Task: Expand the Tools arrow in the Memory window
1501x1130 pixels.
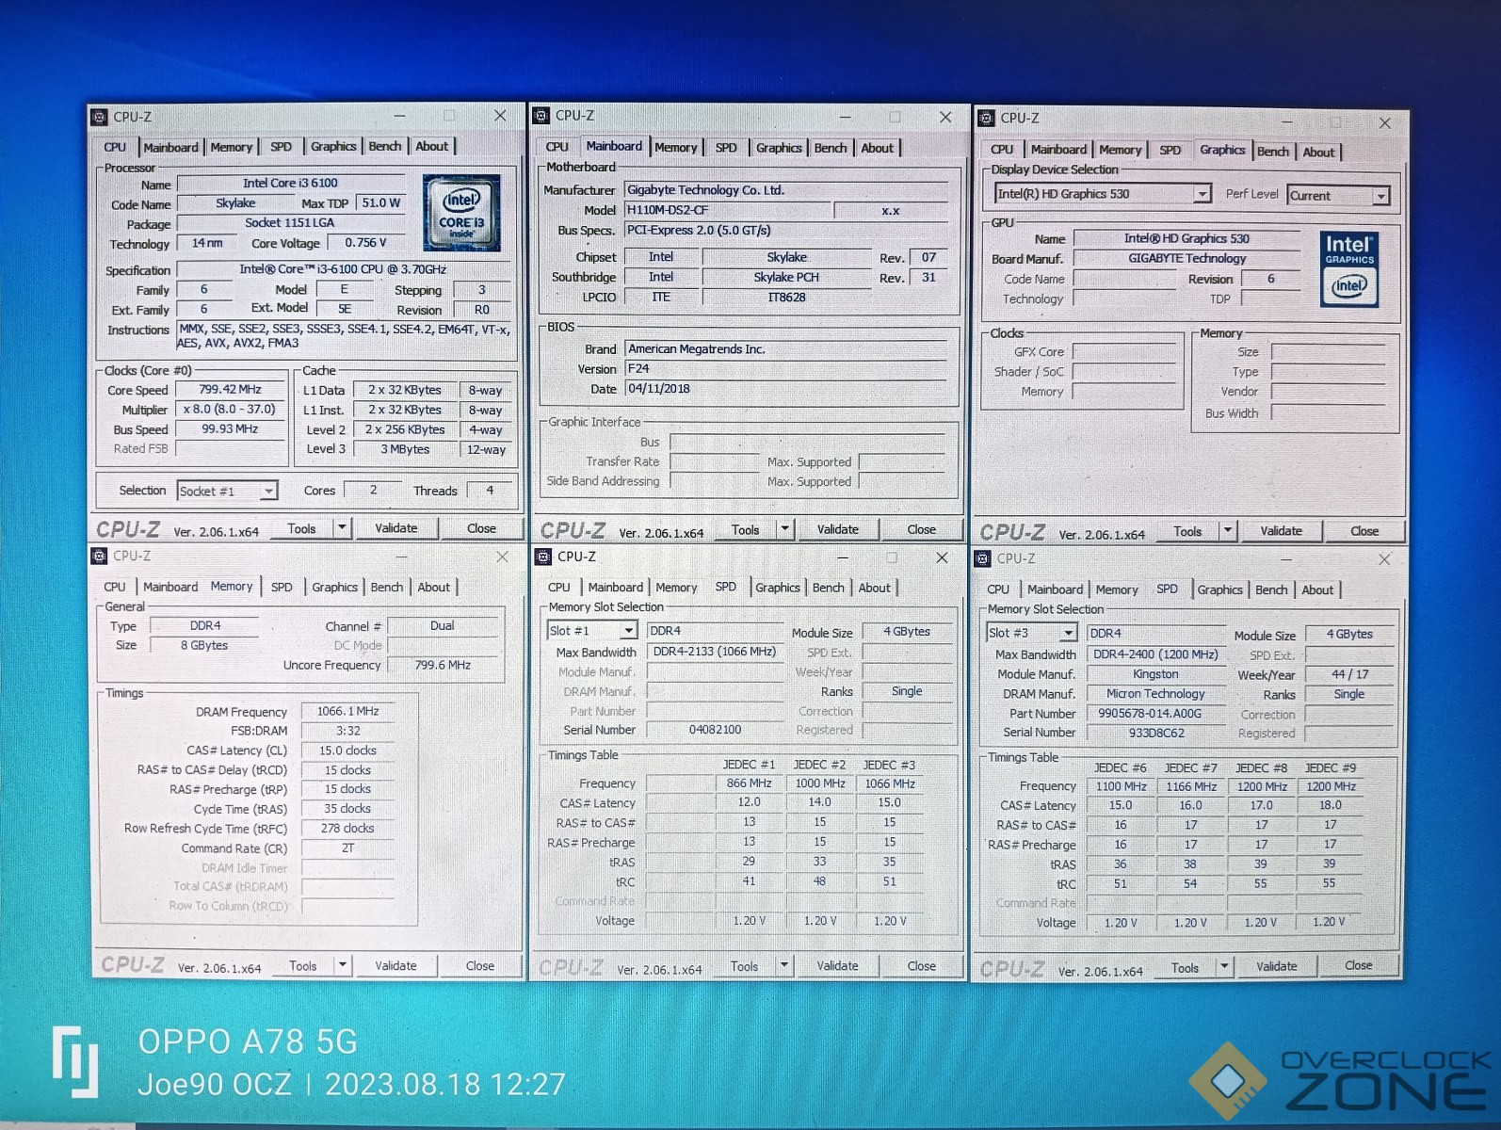Action: tap(343, 965)
